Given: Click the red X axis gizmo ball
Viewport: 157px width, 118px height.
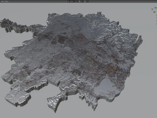Looking at the screenshot, I should pos(152,9).
